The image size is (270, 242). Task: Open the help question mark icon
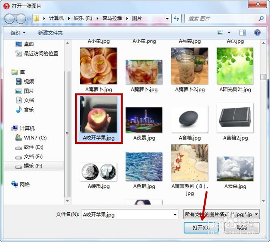coord(257,32)
